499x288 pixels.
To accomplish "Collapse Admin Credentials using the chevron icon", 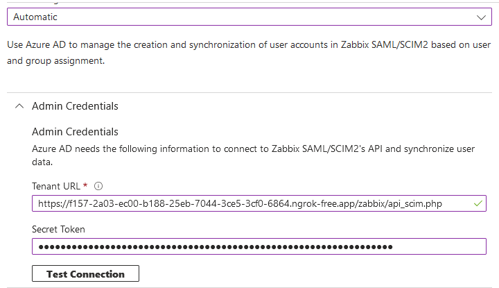I will 19,106.
